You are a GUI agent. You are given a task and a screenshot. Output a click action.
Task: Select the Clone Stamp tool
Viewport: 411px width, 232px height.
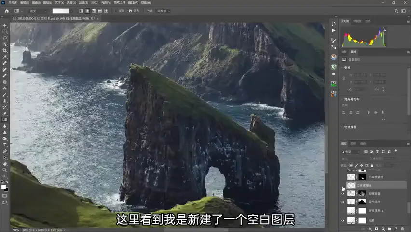(x=5, y=101)
